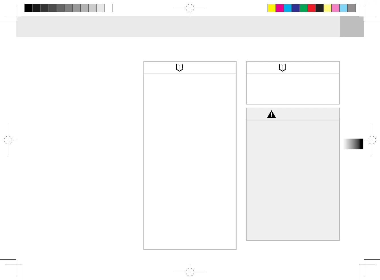Click the dark gray square on the header banner

point(352,26)
